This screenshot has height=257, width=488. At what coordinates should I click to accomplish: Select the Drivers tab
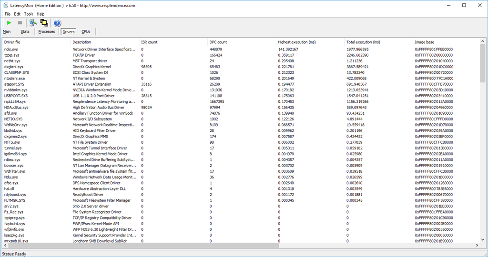click(x=68, y=32)
